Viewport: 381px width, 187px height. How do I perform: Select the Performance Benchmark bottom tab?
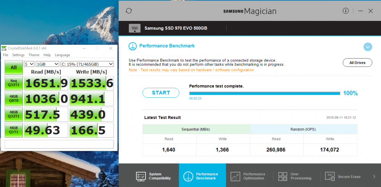[202, 175]
